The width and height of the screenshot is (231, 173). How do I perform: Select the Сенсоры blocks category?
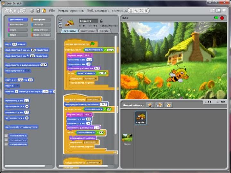click(x=41, y=25)
